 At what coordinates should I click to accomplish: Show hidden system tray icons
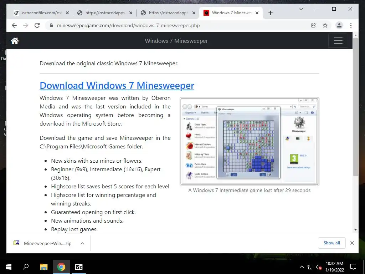[302, 267]
